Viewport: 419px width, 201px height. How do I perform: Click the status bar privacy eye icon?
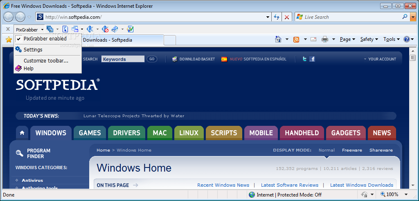coord(364,194)
